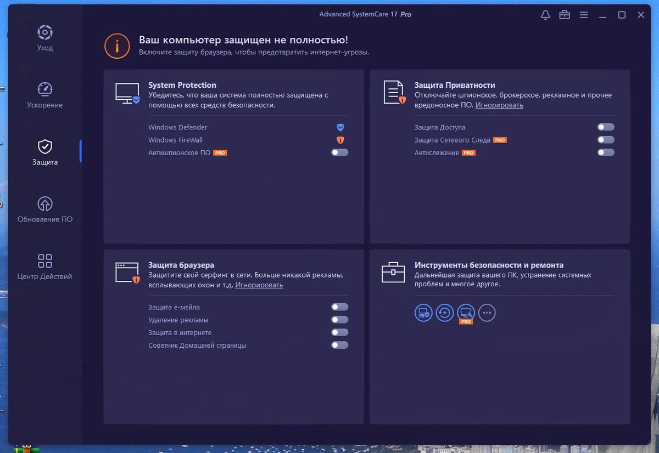Click the Защита браузера heading
Screen dimensions: 659x453
coord(181,265)
